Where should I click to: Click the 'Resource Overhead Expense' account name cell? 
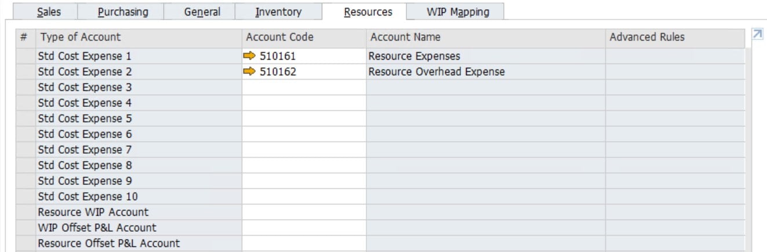486,72
